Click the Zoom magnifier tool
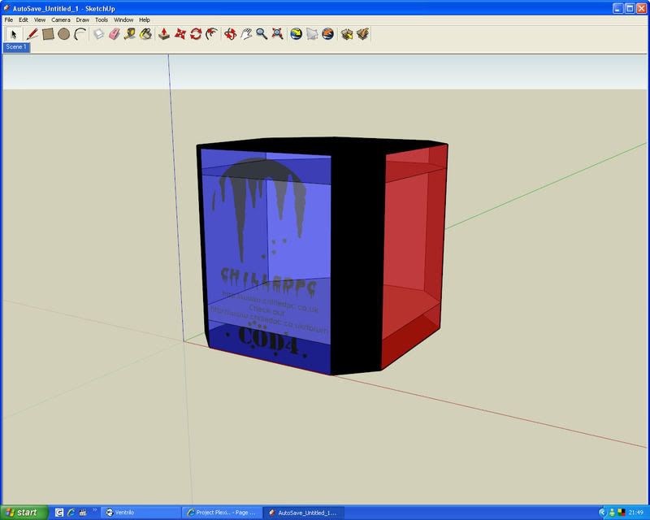Viewport: 650px width, 520px height. pyautogui.click(x=262, y=34)
